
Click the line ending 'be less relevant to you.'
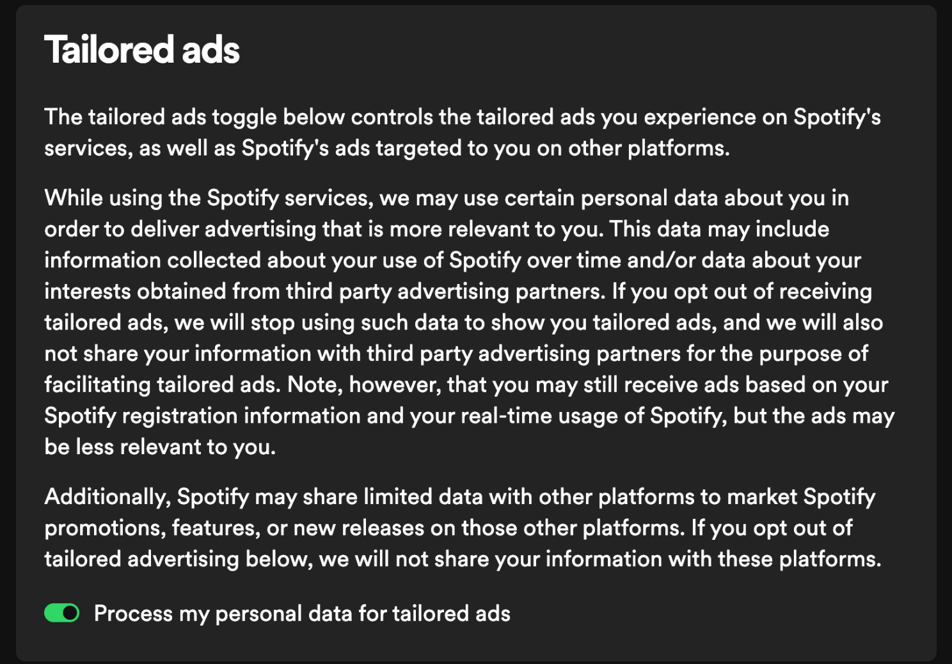point(160,447)
